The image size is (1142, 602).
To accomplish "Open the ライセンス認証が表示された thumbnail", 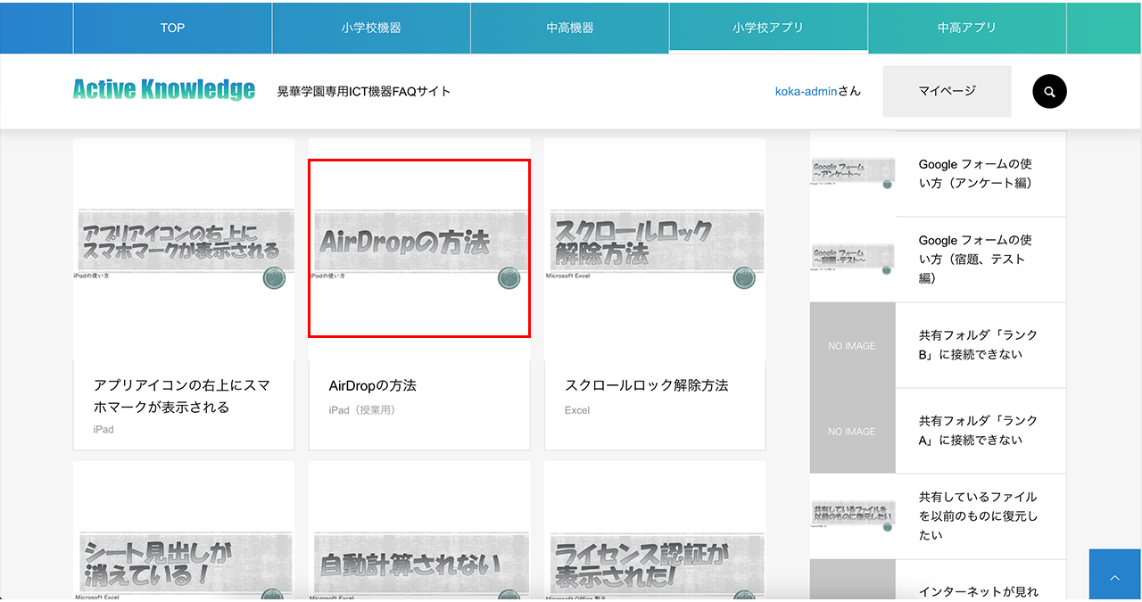I will click(x=655, y=531).
